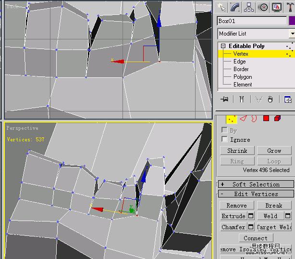Toggle the Ignore Backfacing checkbox
This screenshot has height=259, width=295.
click(224, 139)
